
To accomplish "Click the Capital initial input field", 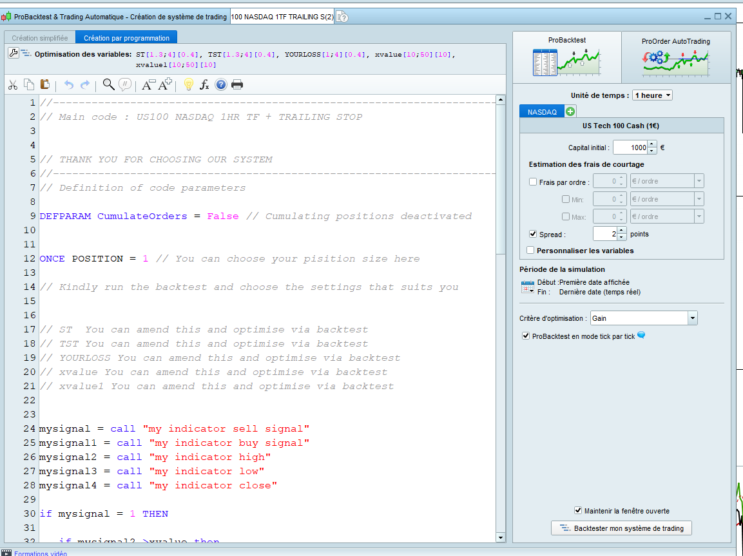I will (x=630, y=148).
